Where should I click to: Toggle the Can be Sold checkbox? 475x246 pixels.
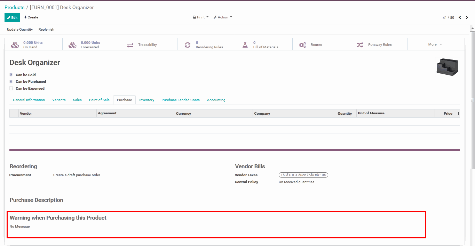pos(11,75)
